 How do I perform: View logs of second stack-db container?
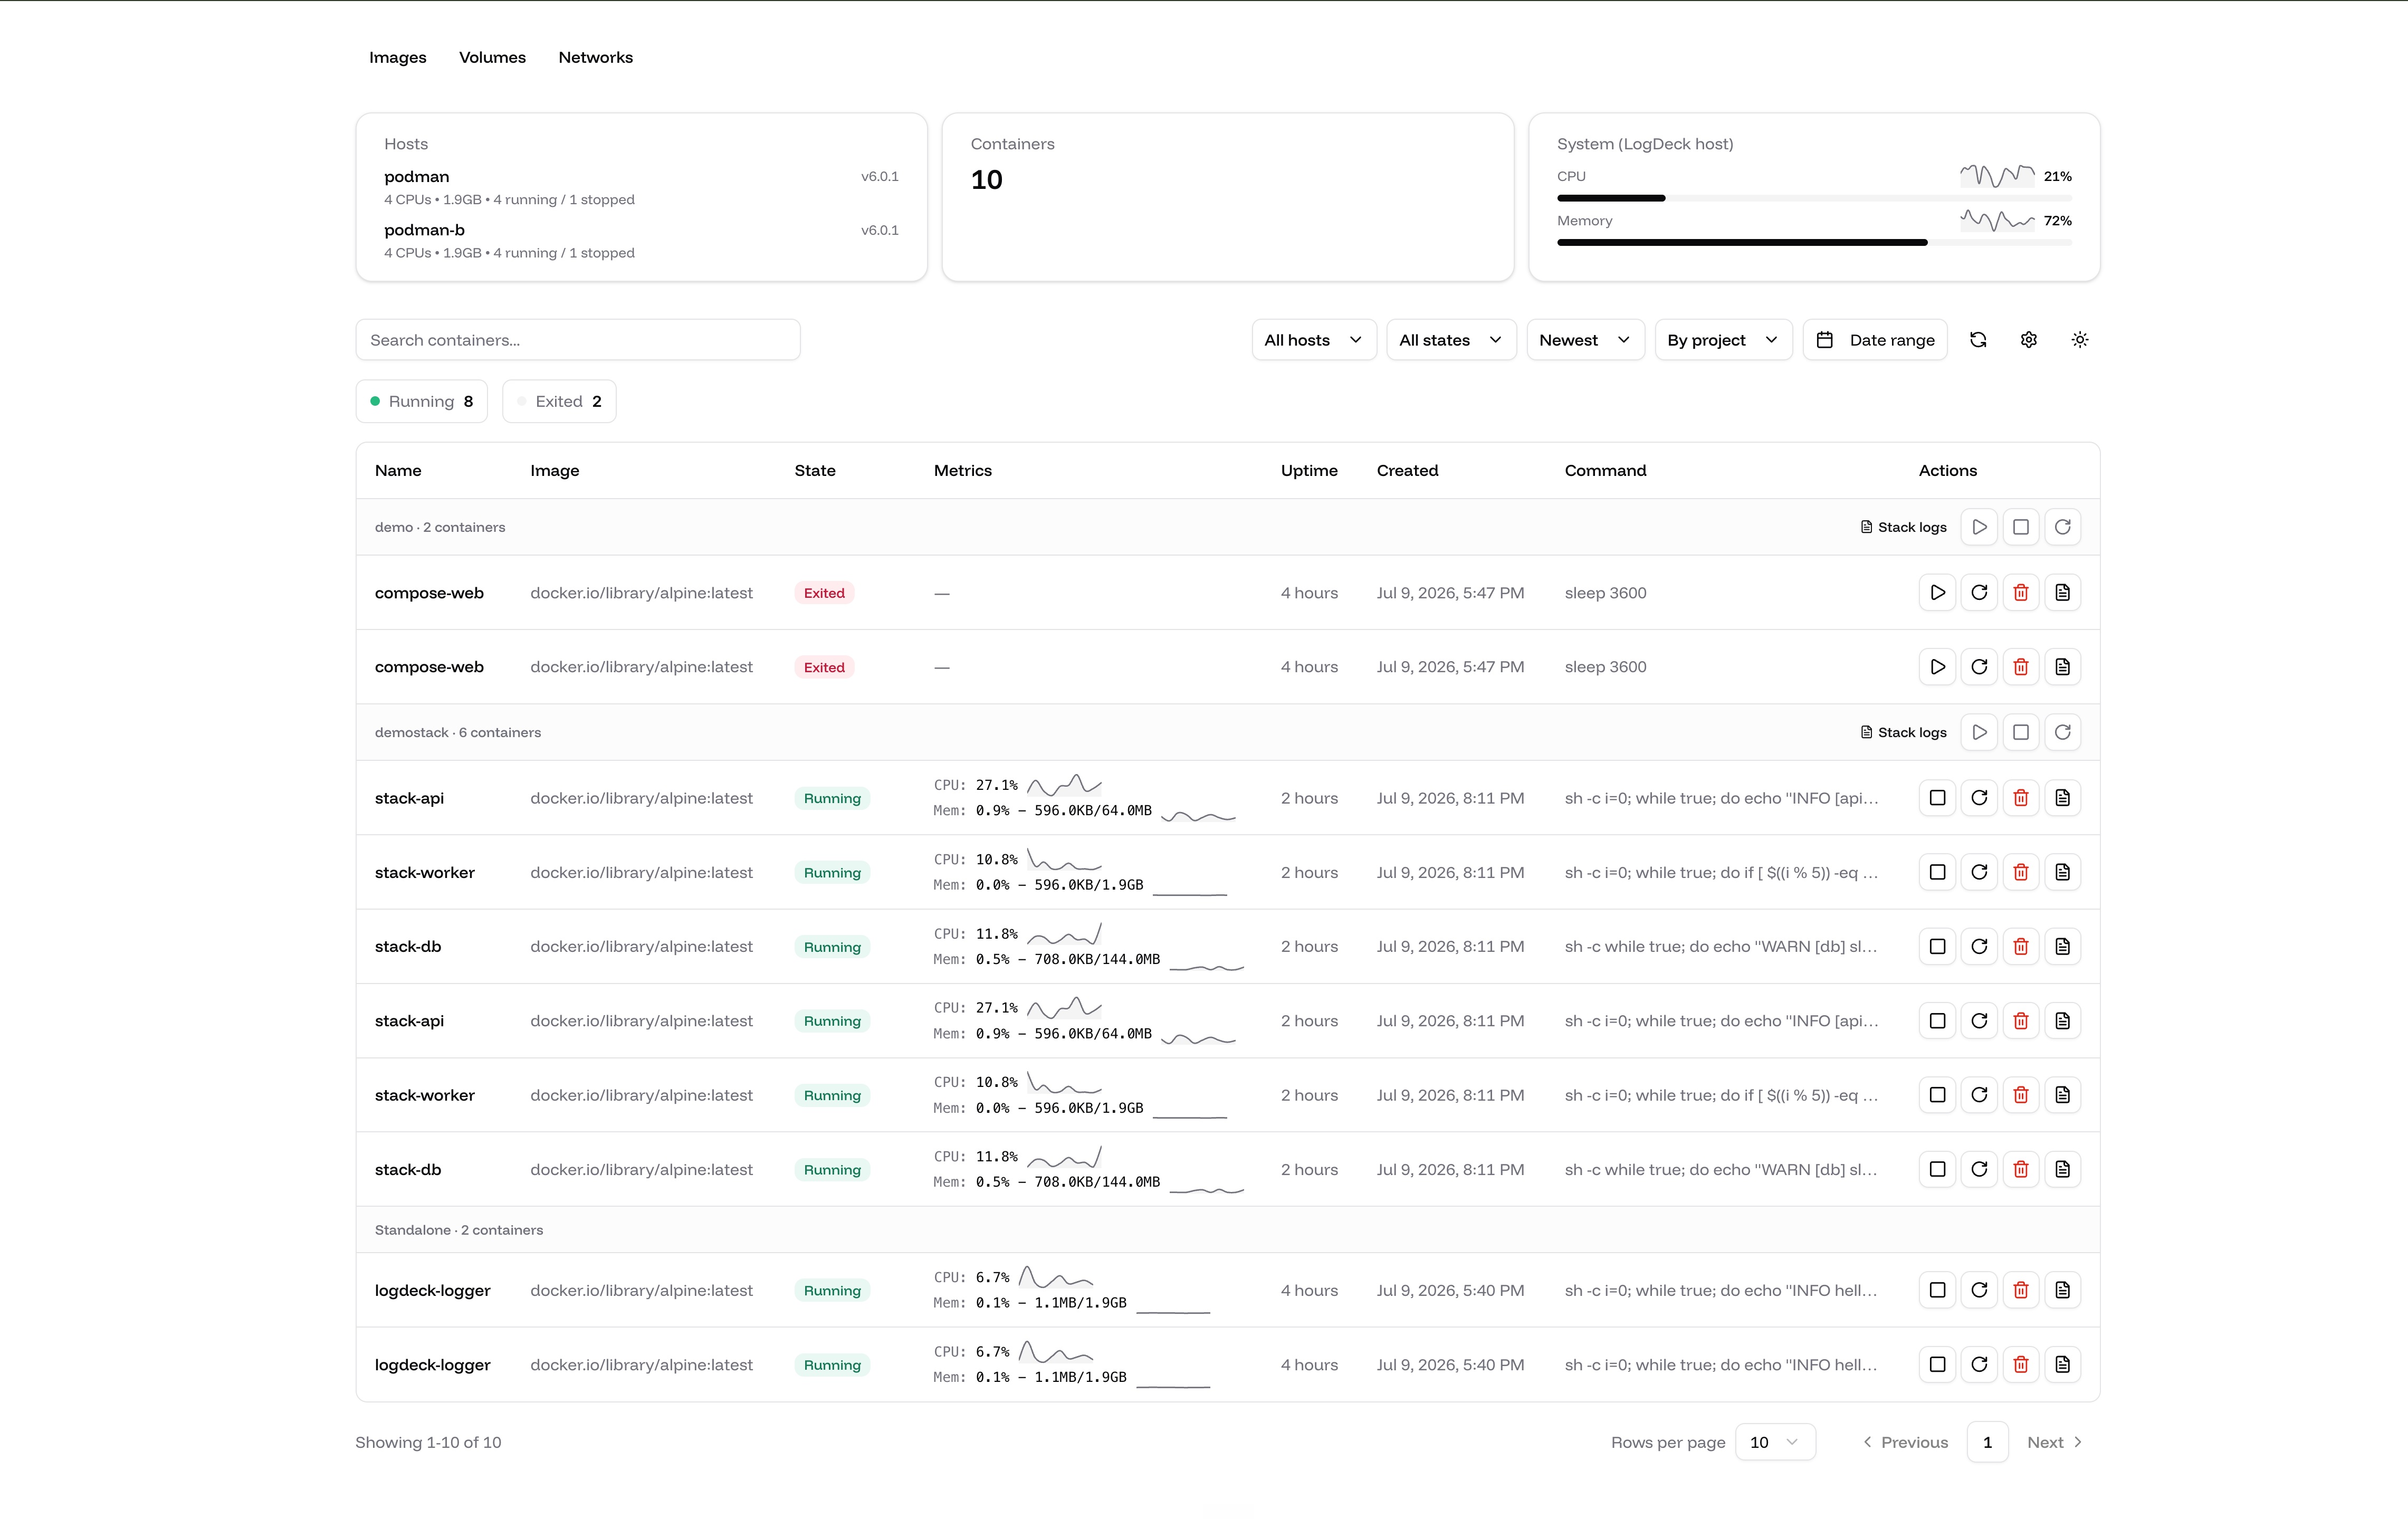[2062, 1169]
